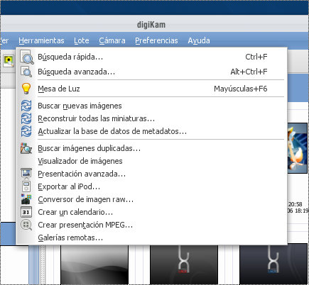This screenshot has height=285, width=309.
Task: Open the Preferencias menu
Action: click(x=156, y=40)
